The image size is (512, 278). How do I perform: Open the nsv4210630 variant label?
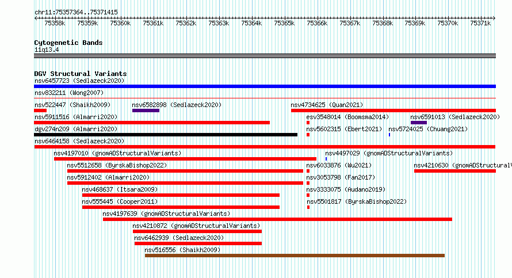(463, 165)
